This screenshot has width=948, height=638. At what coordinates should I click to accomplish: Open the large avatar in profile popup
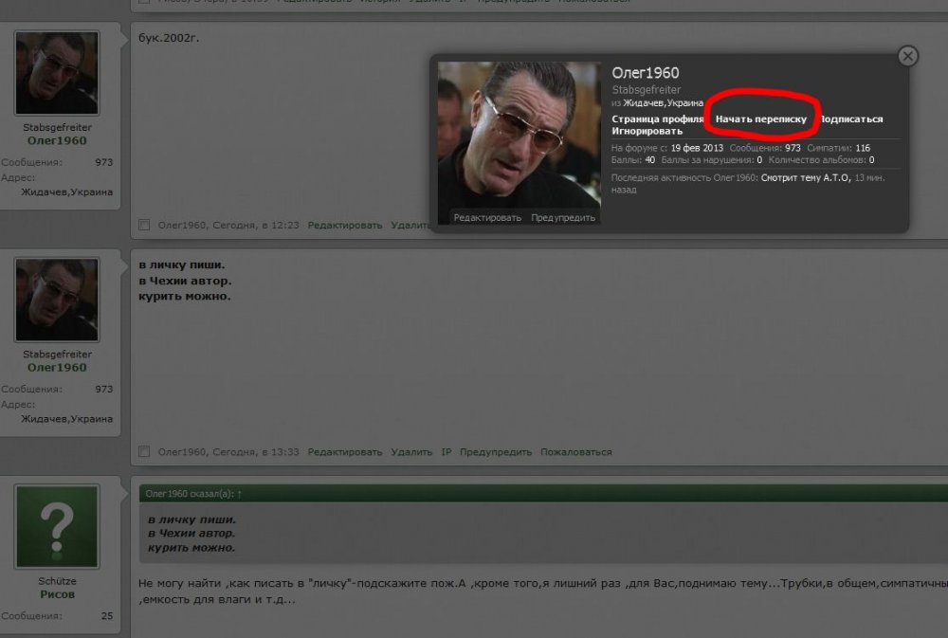pos(519,143)
